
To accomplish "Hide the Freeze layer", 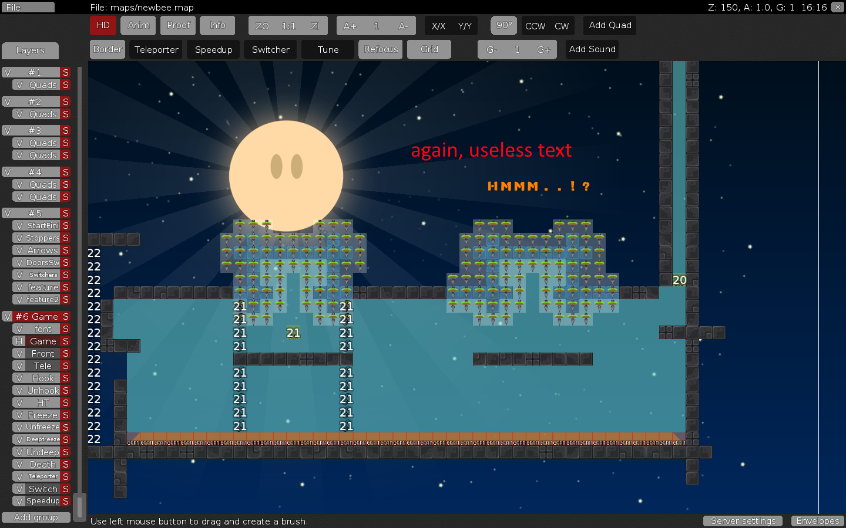I will tap(19, 415).
